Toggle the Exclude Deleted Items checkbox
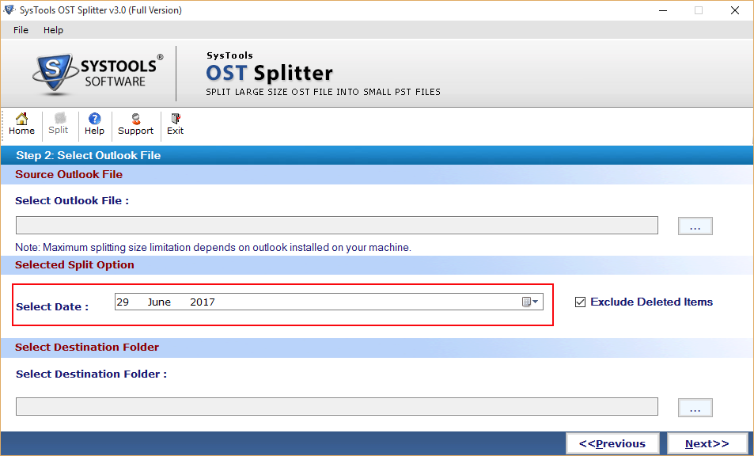 [x=581, y=302]
